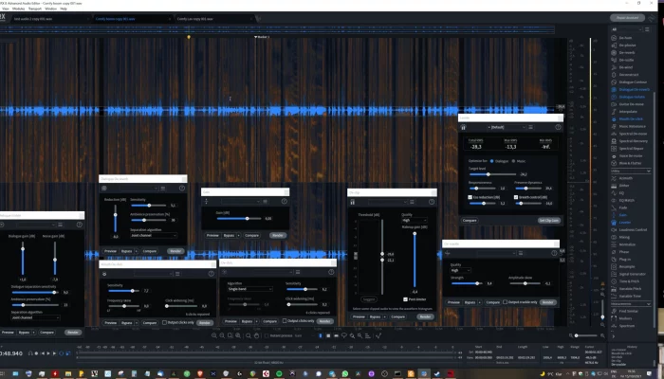Open the Find Similar tool
664x379 pixels.
point(628,311)
